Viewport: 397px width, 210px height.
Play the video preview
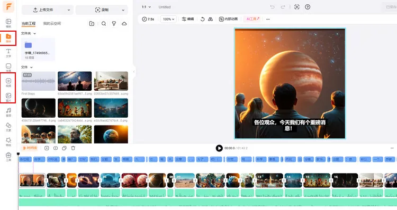coord(219,148)
